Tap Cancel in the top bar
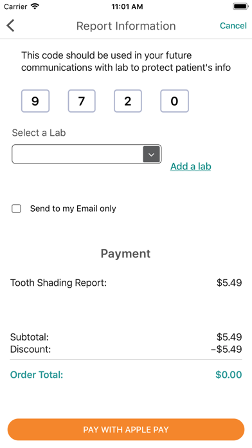 point(233,26)
